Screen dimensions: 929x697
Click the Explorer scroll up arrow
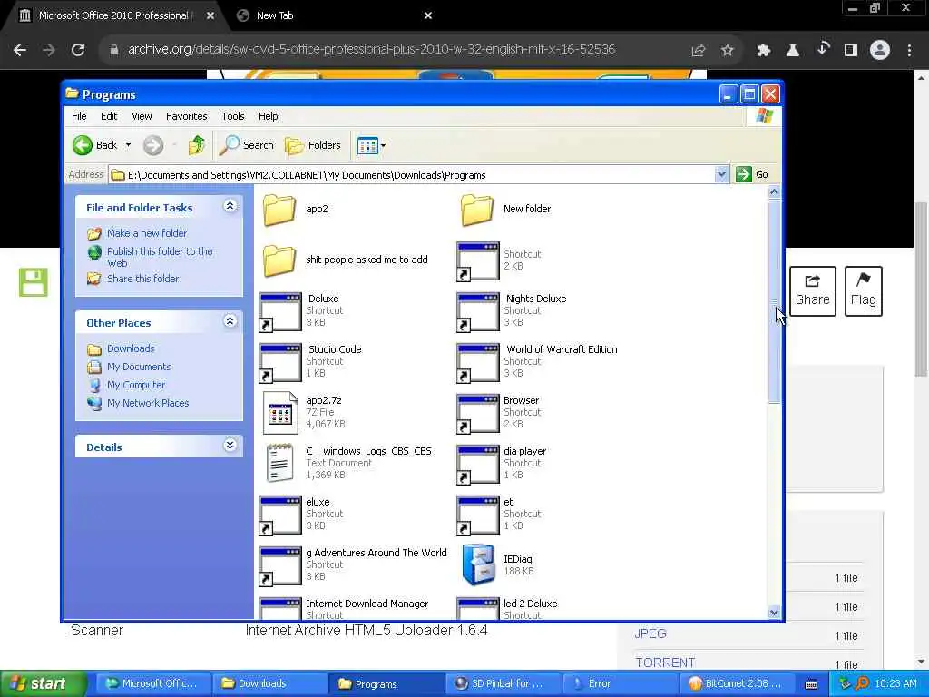(x=774, y=192)
